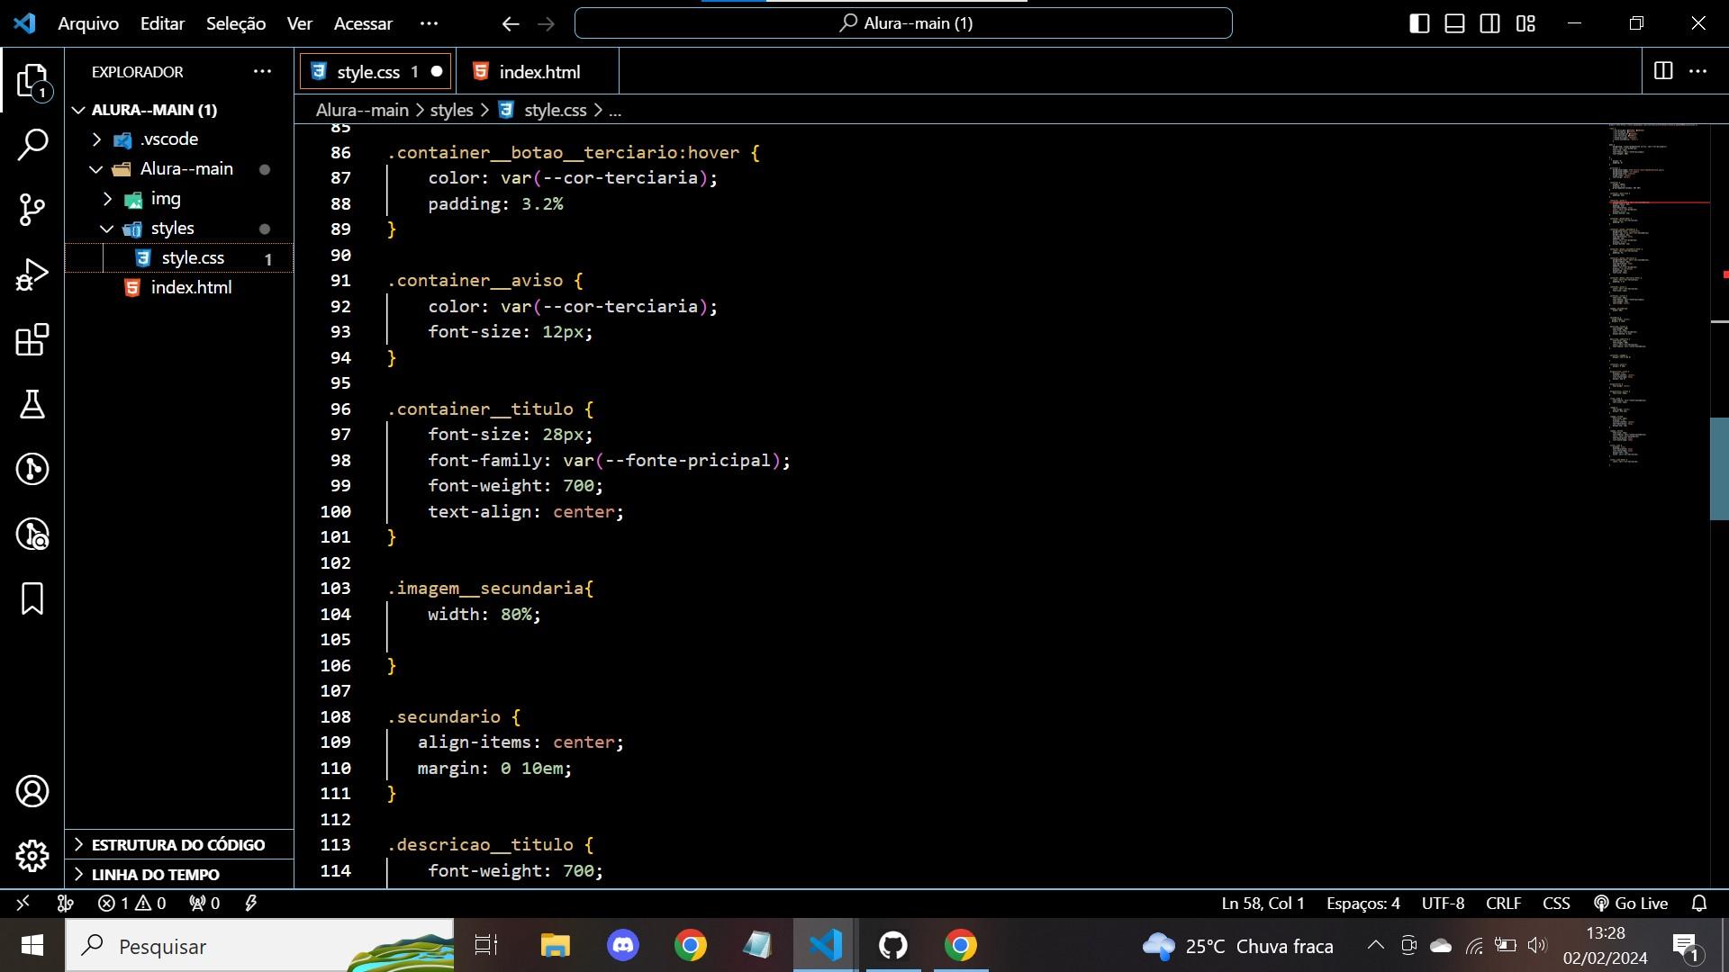
Task: Open the Search view in activity bar
Action: 32,145
